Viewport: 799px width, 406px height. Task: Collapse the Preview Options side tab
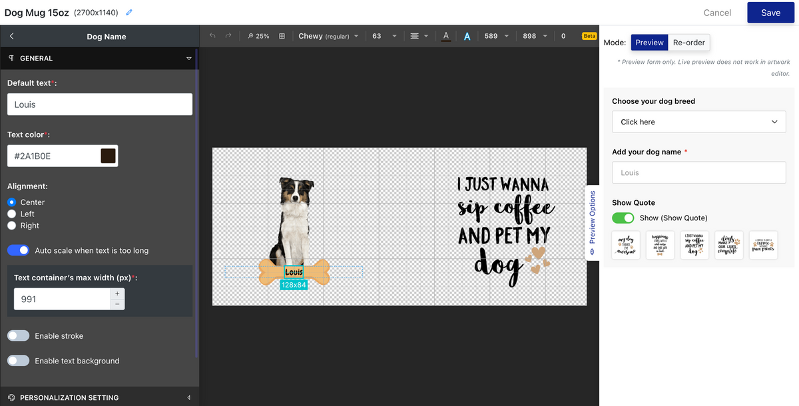click(592, 223)
